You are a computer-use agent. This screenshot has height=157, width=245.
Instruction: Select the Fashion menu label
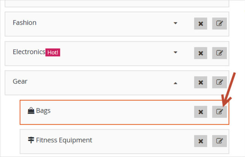pyautogui.click(x=24, y=23)
